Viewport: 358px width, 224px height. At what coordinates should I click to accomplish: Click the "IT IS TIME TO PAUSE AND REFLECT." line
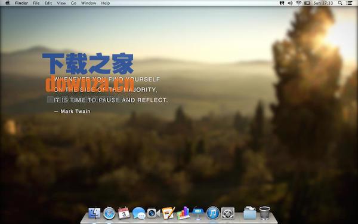pos(110,100)
